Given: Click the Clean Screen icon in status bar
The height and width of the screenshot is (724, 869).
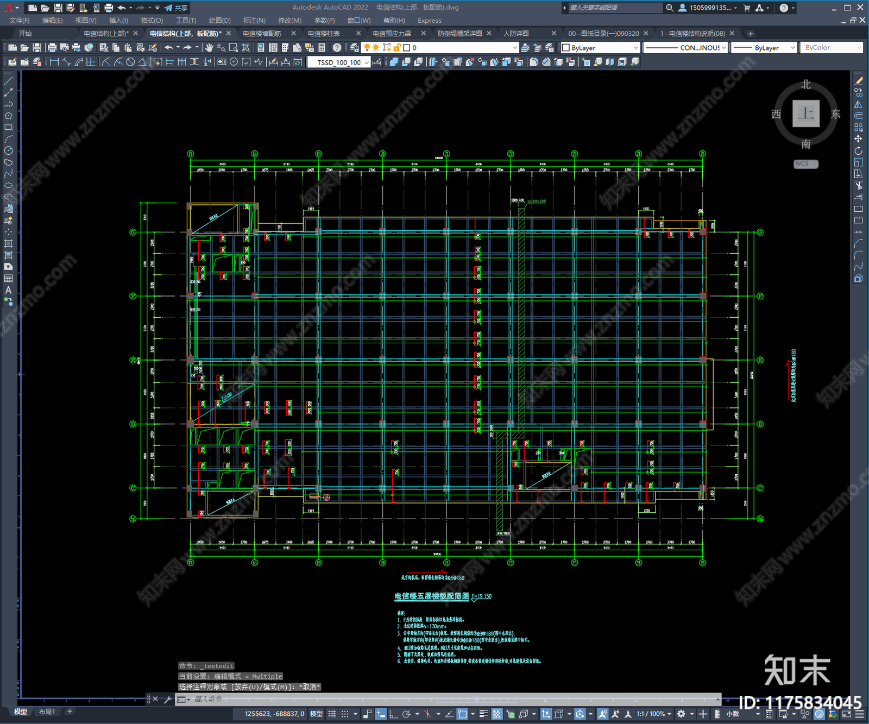Looking at the screenshot, I should coord(847,714).
